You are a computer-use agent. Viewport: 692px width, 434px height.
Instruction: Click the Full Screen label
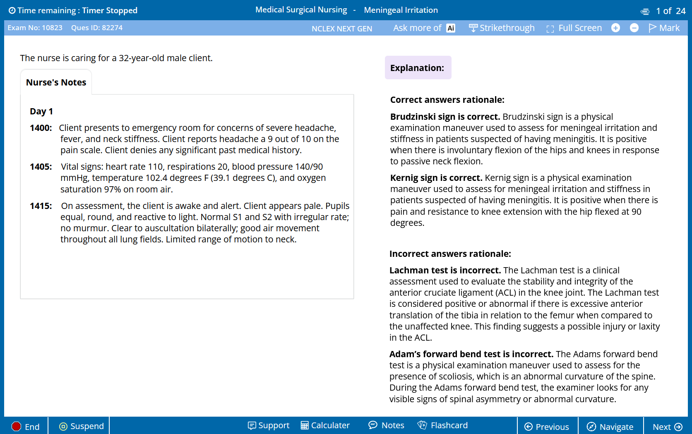tap(580, 28)
